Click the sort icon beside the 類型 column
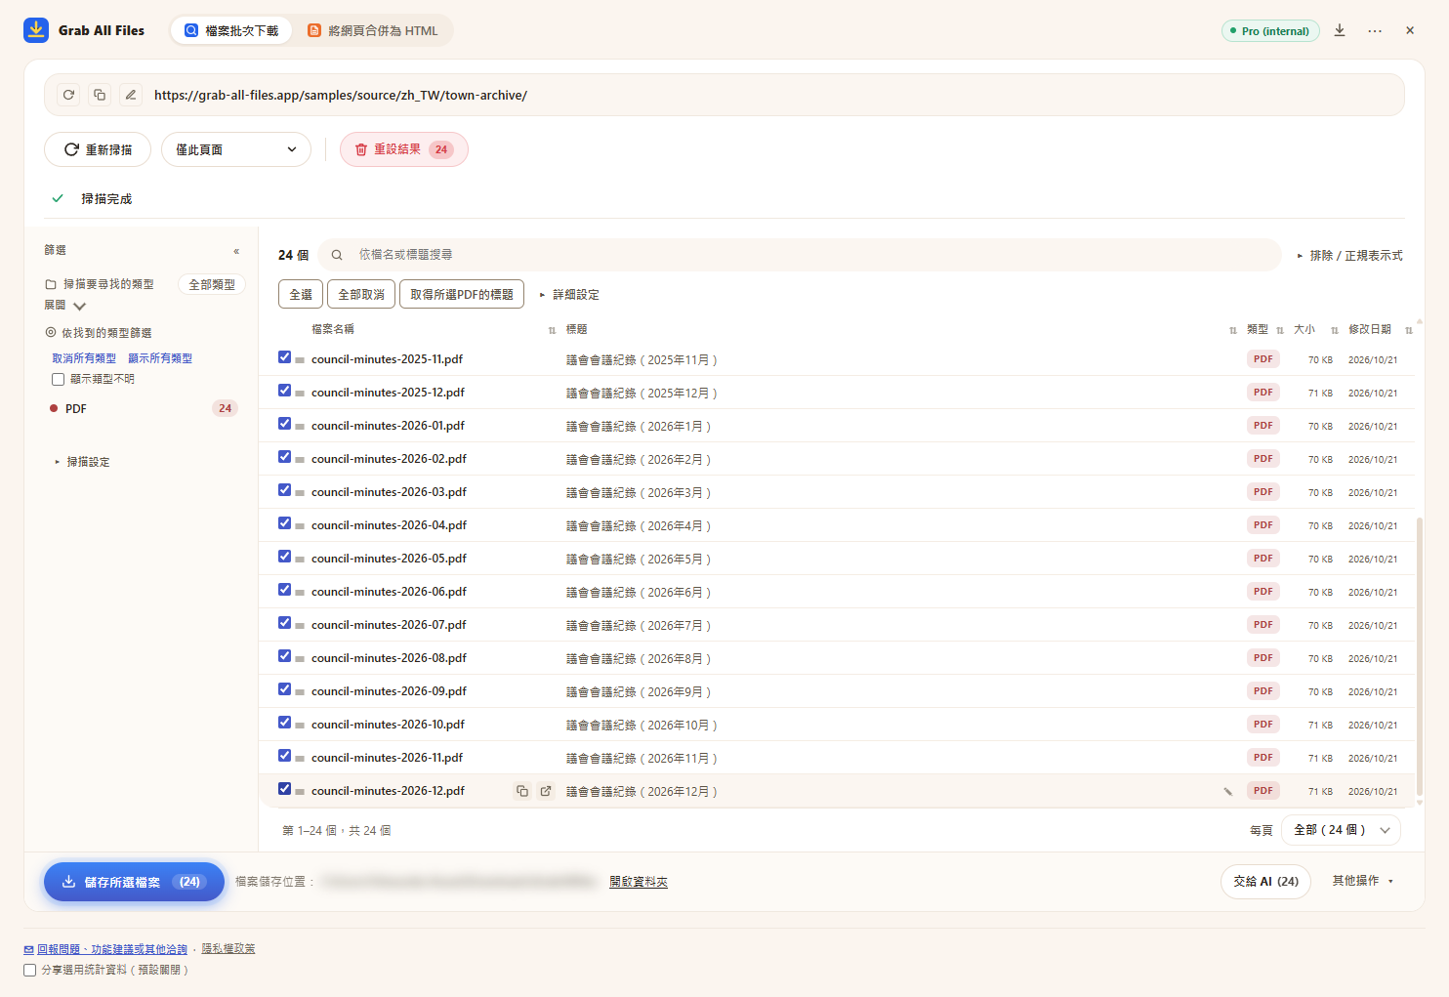Screen dimensions: 1449x997 click(1280, 330)
